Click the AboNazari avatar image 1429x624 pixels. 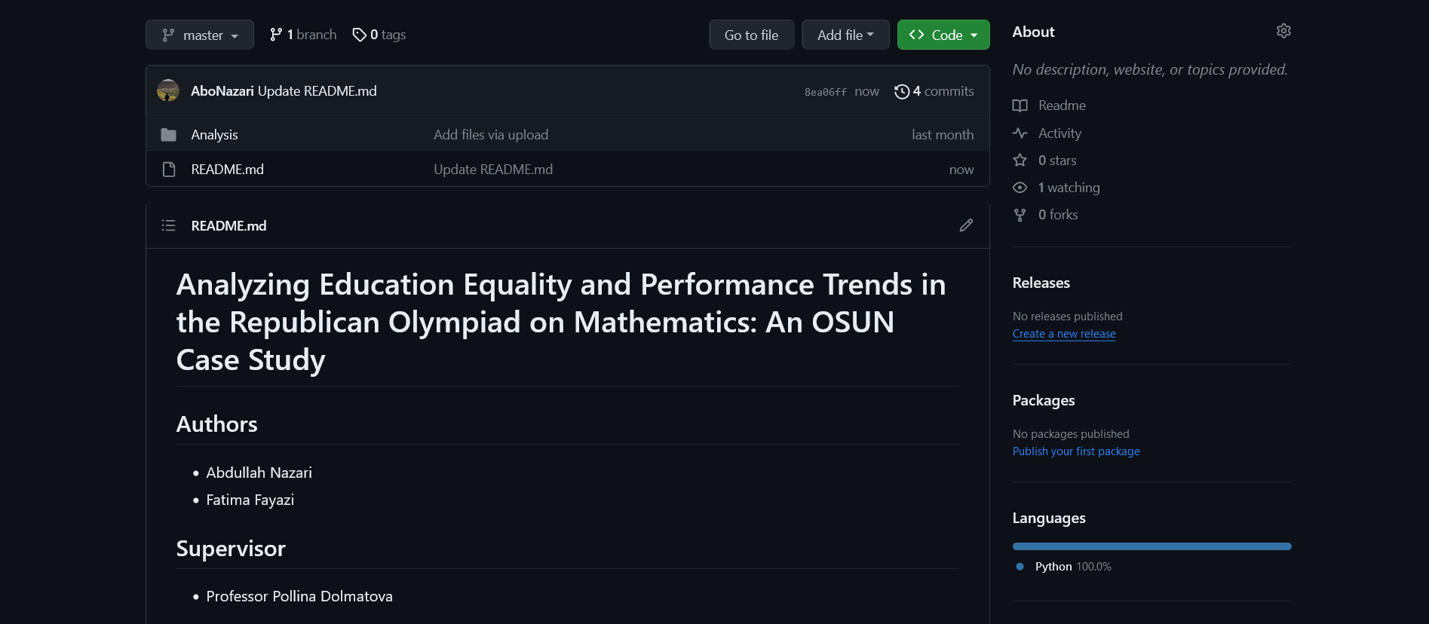tap(168, 91)
